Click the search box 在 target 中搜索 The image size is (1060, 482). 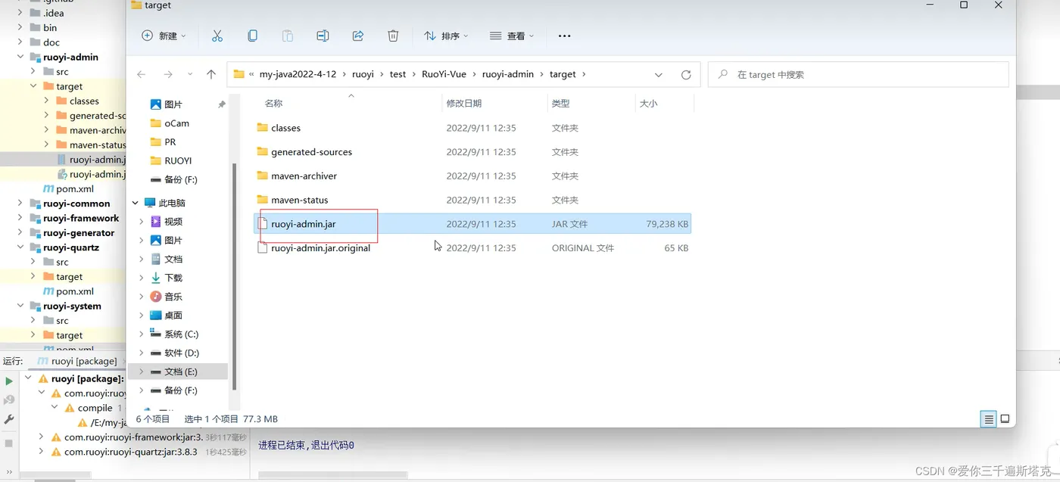click(859, 75)
